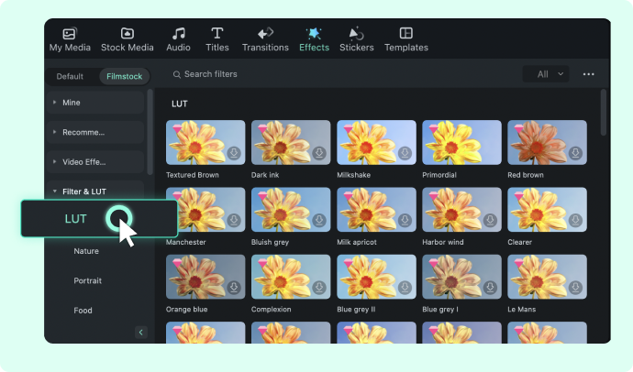Screen dimensions: 633x372
Task: Select the Audio music note icon
Action: tap(179, 34)
